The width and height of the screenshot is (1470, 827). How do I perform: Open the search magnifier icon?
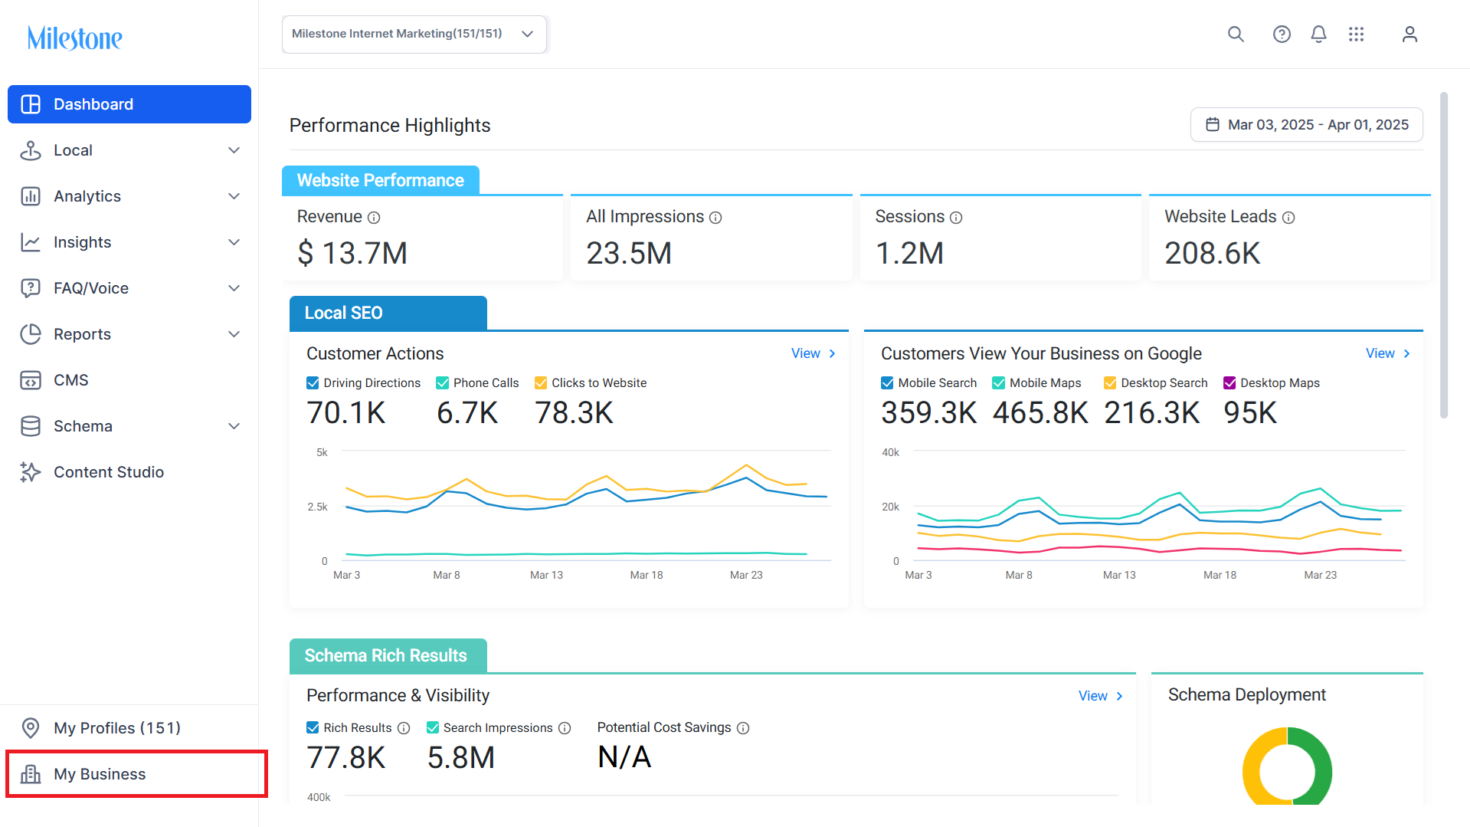point(1236,34)
